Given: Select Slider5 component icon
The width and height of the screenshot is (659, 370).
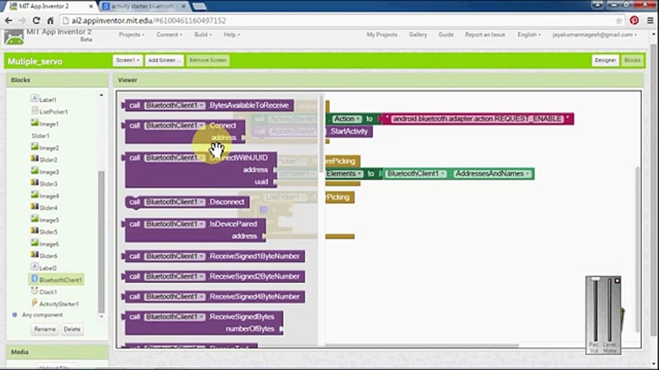Looking at the screenshot, I should pyautogui.click(x=34, y=231).
